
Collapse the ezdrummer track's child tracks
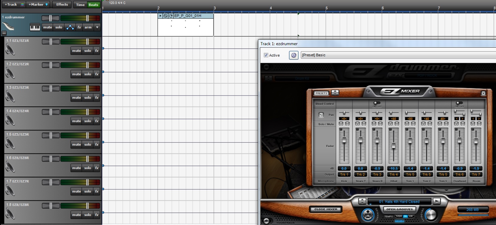pyautogui.click(x=4, y=33)
